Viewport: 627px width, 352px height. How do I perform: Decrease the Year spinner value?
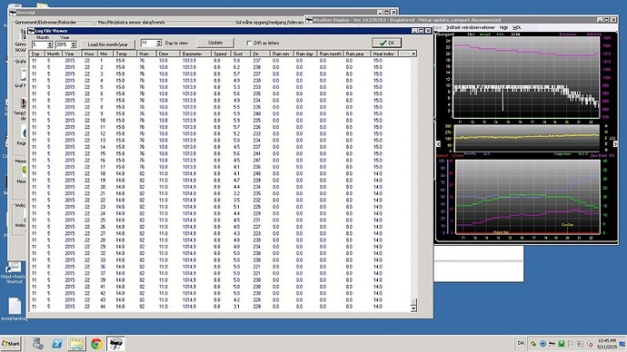74,46
